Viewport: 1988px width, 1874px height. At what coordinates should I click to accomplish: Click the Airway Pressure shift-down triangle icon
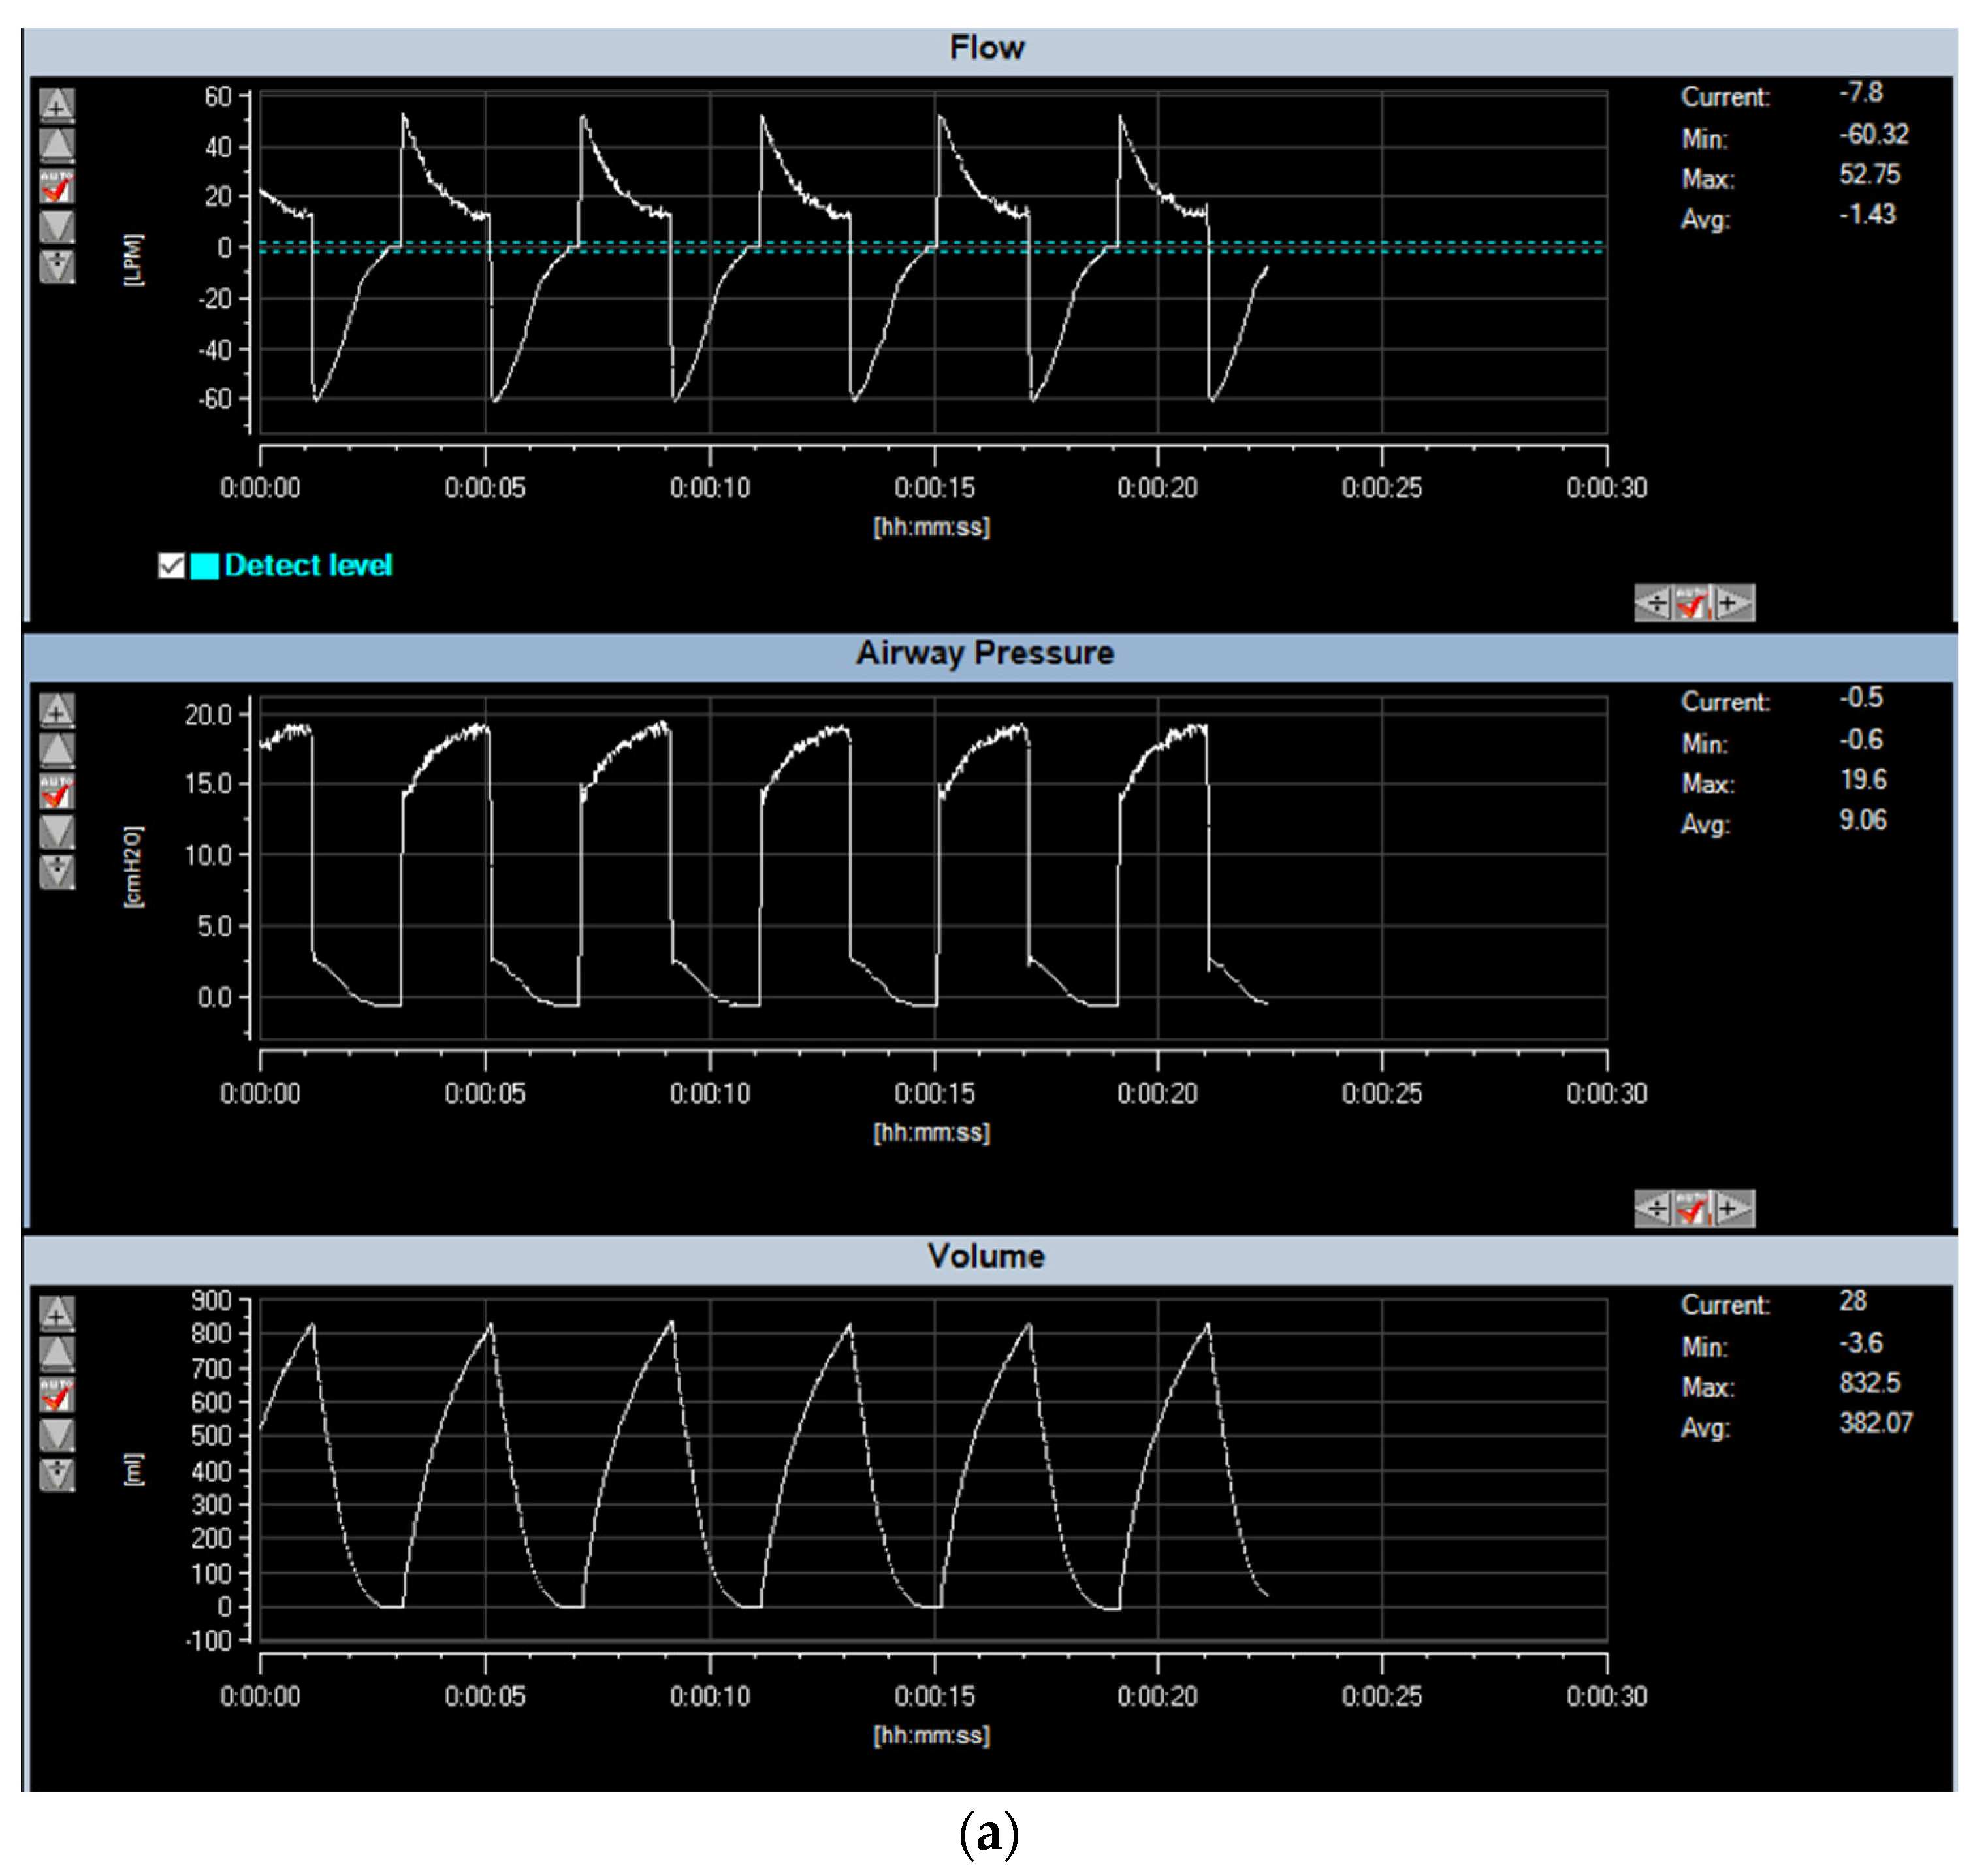pos(57,831)
